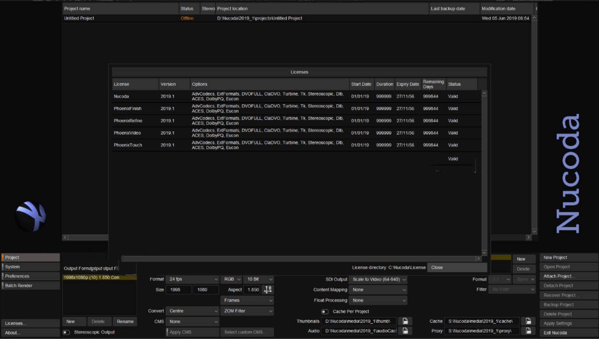Viewport: 599px width, 339px height.
Task: Close the Licenses dialog
Action: [x=457, y=268]
